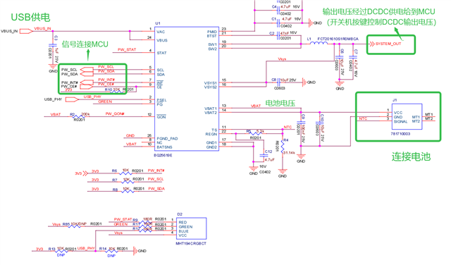451x265 pixels.
Task: Click resistor R14 10K DNP symbol
Action: (111, 251)
